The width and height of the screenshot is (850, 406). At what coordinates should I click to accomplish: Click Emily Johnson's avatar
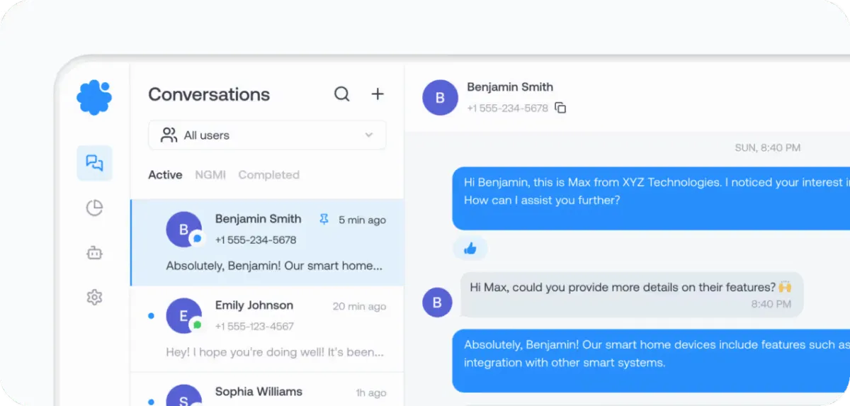[x=183, y=315]
